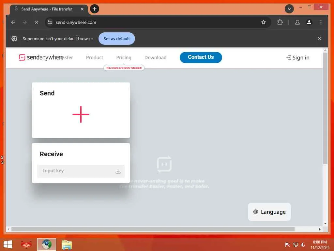This screenshot has height=251, width=334.
Task: Dismiss the default browser notification bar
Action: click(320, 39)
